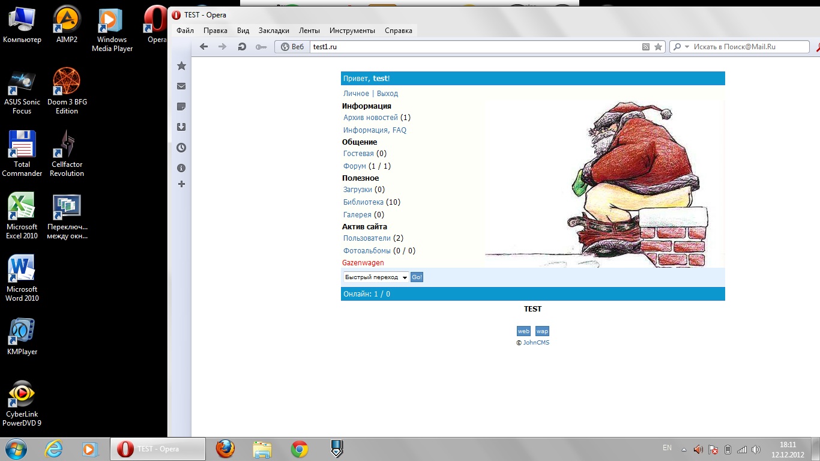Open the Downloads panel in sidebar

point(181,127)
